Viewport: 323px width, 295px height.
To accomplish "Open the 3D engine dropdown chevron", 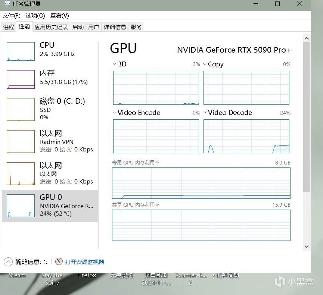I will pos(114,64).
